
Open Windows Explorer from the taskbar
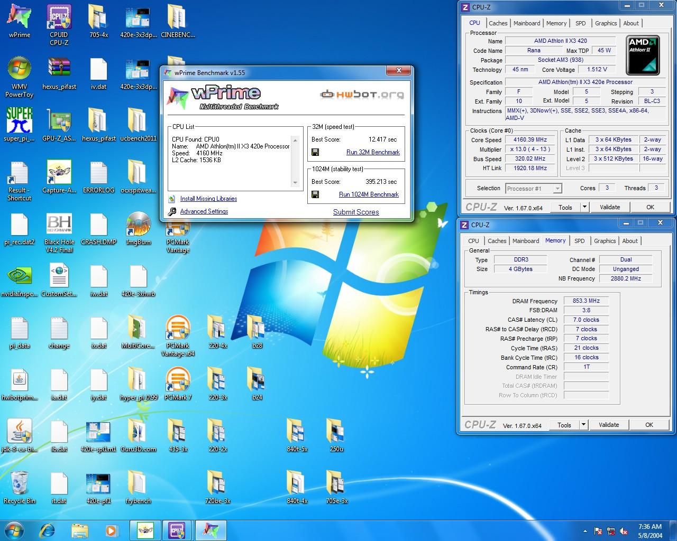click(x=79, y=530)
